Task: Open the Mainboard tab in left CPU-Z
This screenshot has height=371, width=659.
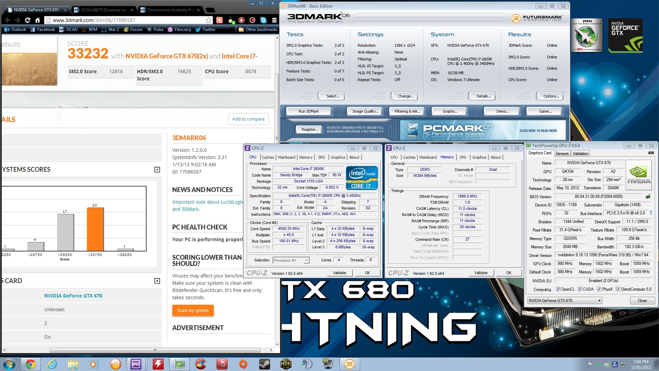Action: [287, 157]
